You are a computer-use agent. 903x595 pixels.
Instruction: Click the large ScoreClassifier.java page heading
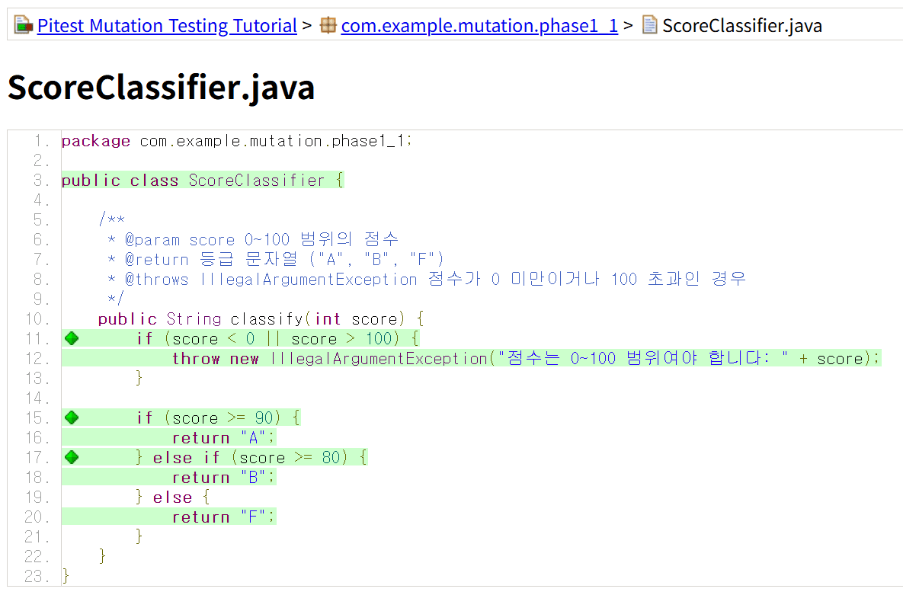(162, 88)
